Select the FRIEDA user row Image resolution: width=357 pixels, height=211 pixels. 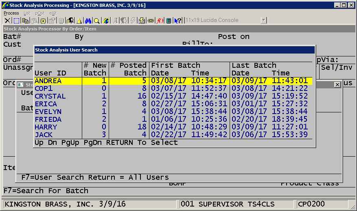click(x=48, y=119)
